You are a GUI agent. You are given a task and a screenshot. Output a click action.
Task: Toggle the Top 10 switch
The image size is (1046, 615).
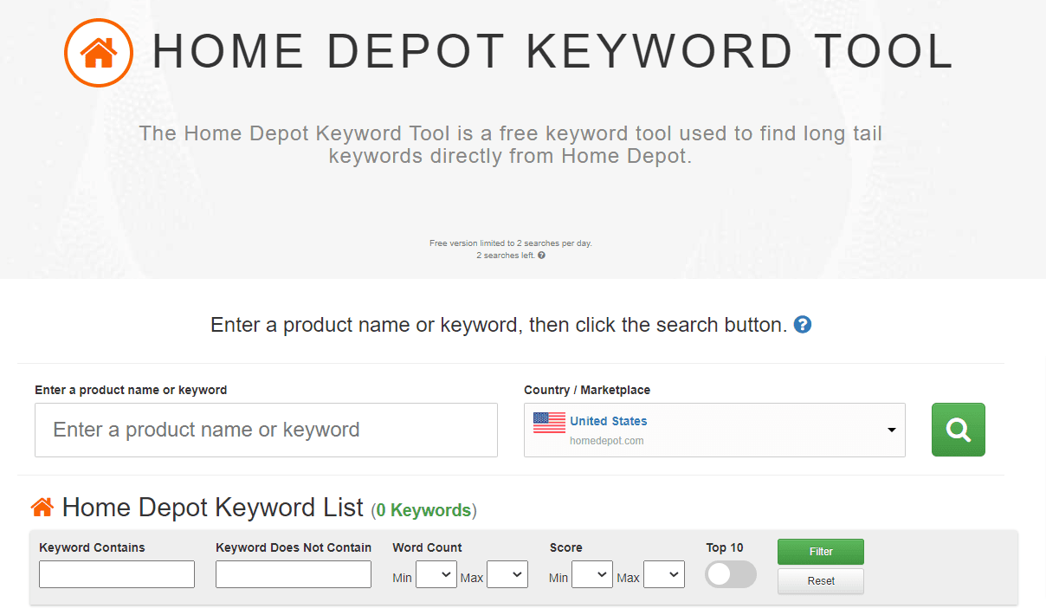(x=730, y=574)
